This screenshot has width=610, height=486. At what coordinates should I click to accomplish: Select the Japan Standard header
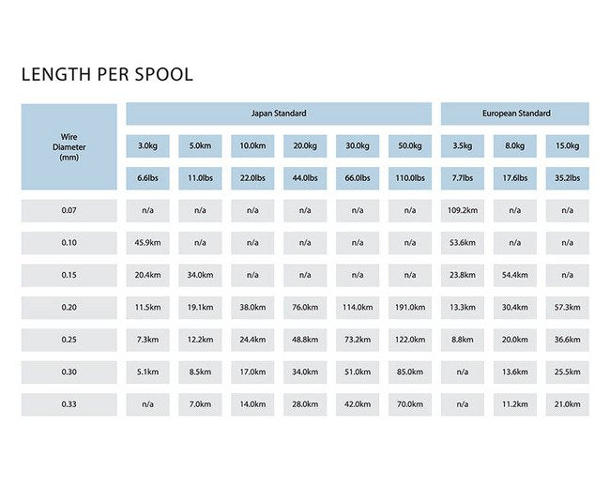[x=279, y=114]
